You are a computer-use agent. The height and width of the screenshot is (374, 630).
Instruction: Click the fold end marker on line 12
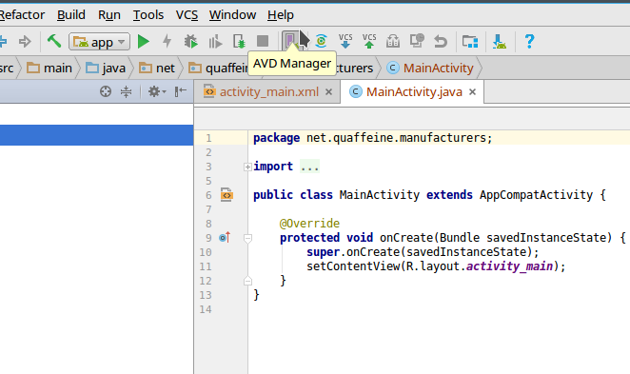[x=247, y=281]
